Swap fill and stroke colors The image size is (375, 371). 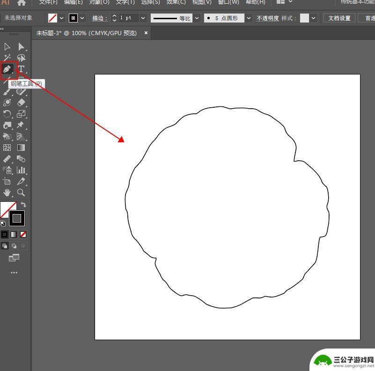click(23, 205)
